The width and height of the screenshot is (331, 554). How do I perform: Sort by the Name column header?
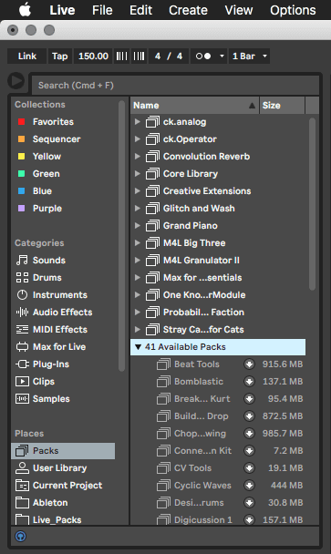coord(194,106)
